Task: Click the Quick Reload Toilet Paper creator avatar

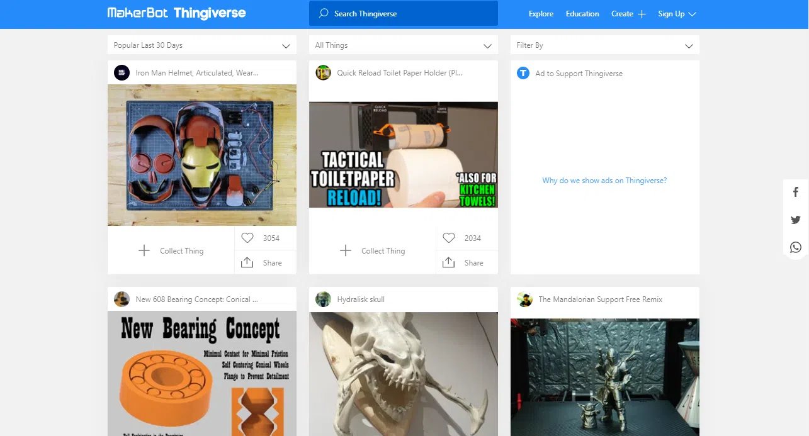Action: pos(323,72)
